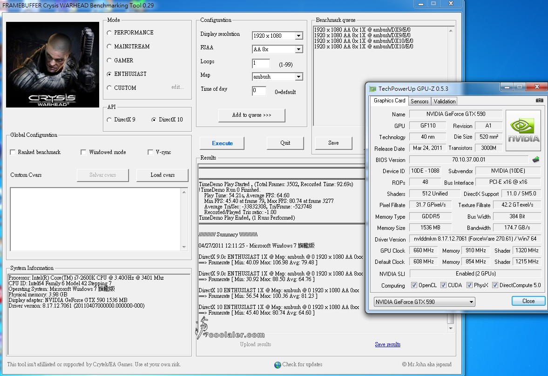Viewport: 548px width, 376px height.
Task: Click the Close button in GPU-Z
Action: point(528,301)
